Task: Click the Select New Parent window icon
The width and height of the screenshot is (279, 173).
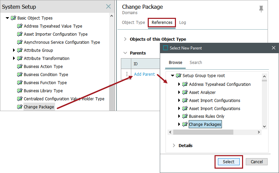Action: (165, 48)
